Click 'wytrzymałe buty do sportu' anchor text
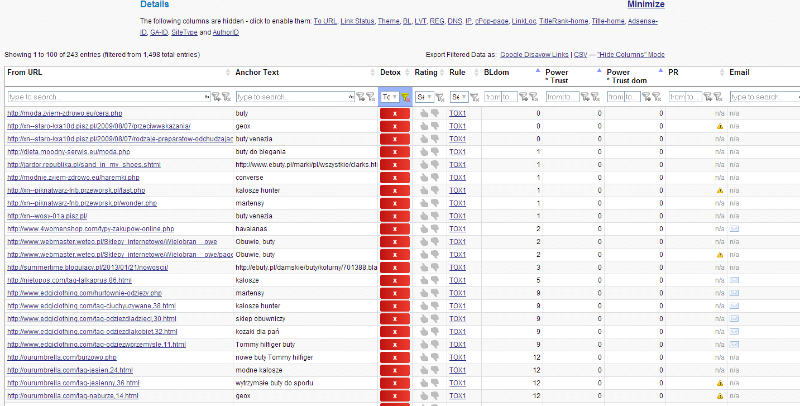 click(x=274, y=383)
